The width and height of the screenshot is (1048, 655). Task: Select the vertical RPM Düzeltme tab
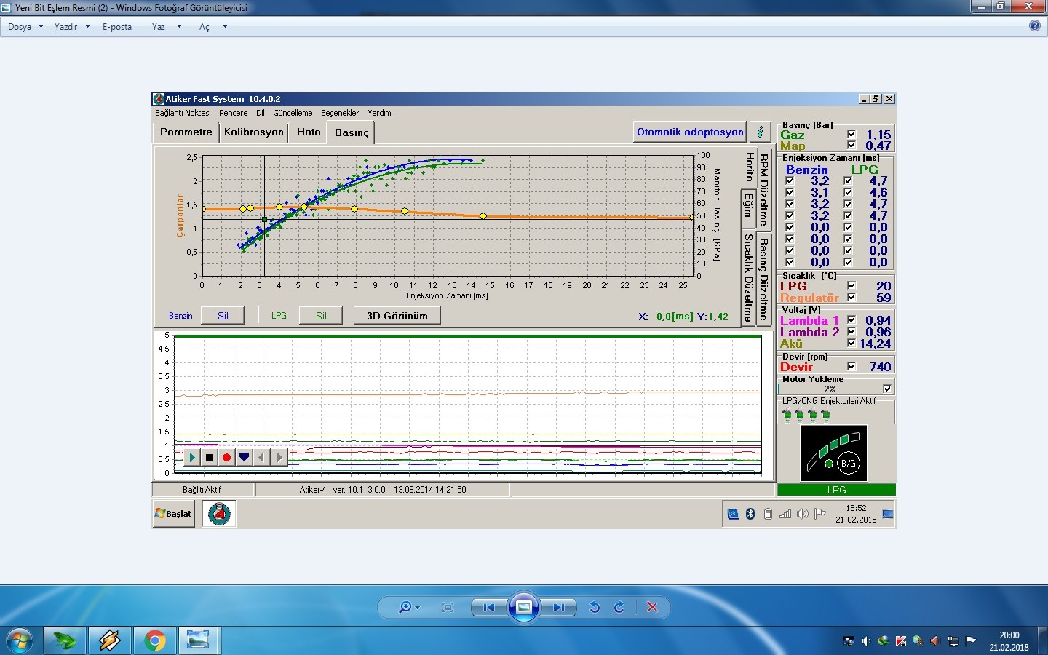pos(763,190)
